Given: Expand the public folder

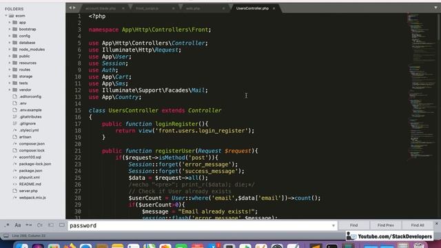Looking at the screenshot, I should pos(10,56).
